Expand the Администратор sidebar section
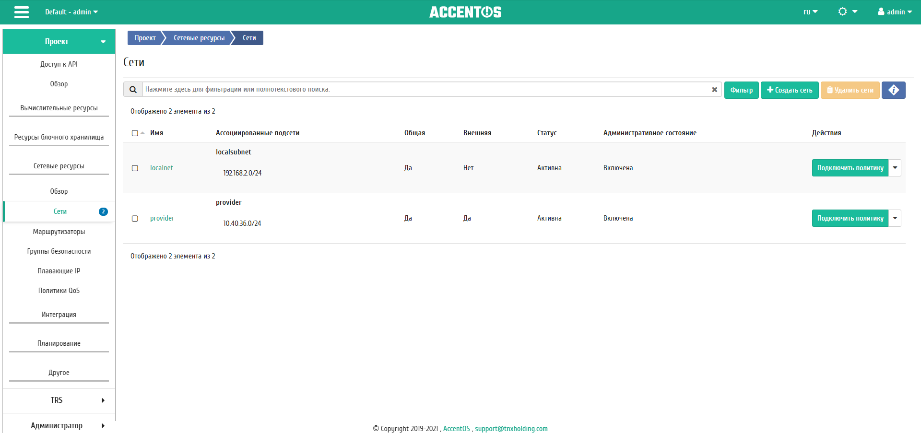Screen dimensions: 921x433 59,426
